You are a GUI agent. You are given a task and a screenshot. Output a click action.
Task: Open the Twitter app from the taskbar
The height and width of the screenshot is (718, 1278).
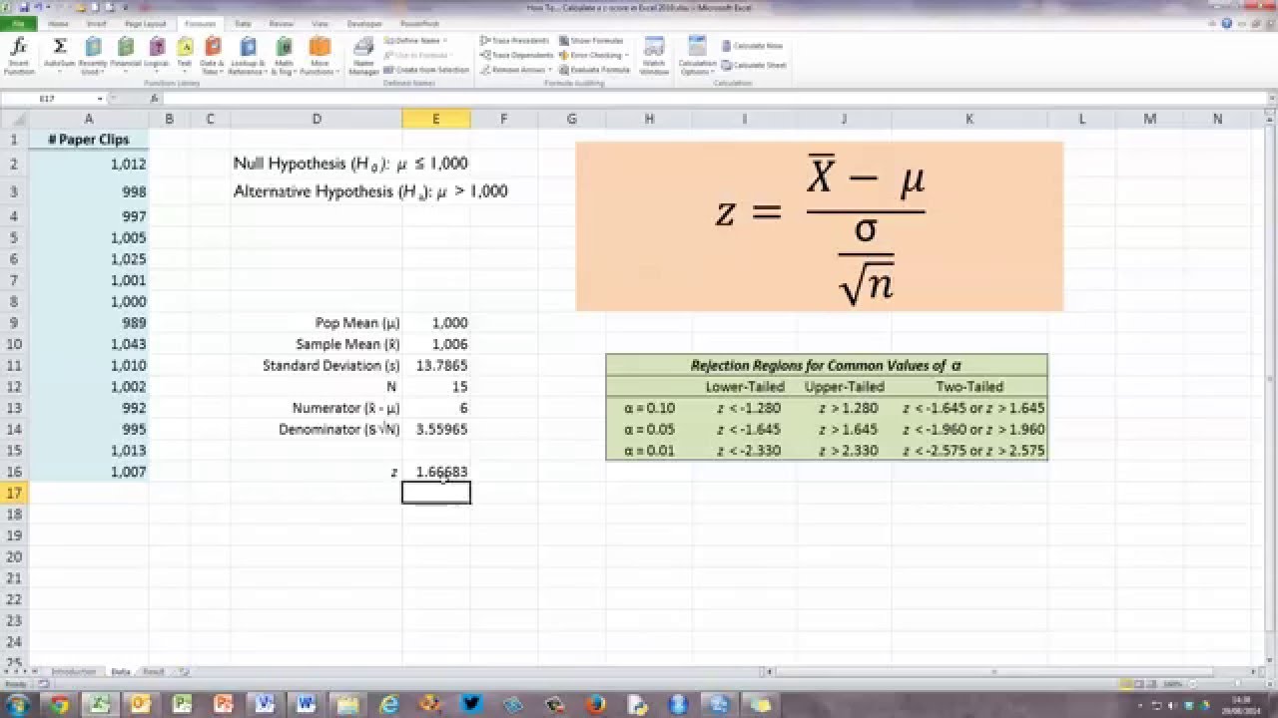tap(472, 704)
